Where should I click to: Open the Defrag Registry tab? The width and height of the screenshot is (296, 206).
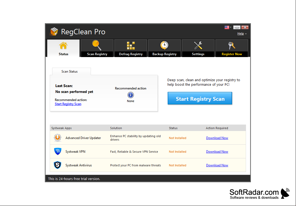pos(131,48)
